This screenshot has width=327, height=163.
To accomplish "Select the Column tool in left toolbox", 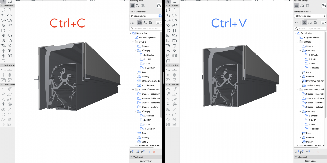I will click(10, 10).
